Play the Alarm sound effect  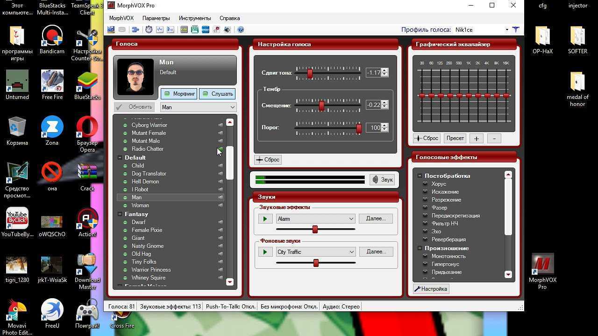click(x=265, y=218)
